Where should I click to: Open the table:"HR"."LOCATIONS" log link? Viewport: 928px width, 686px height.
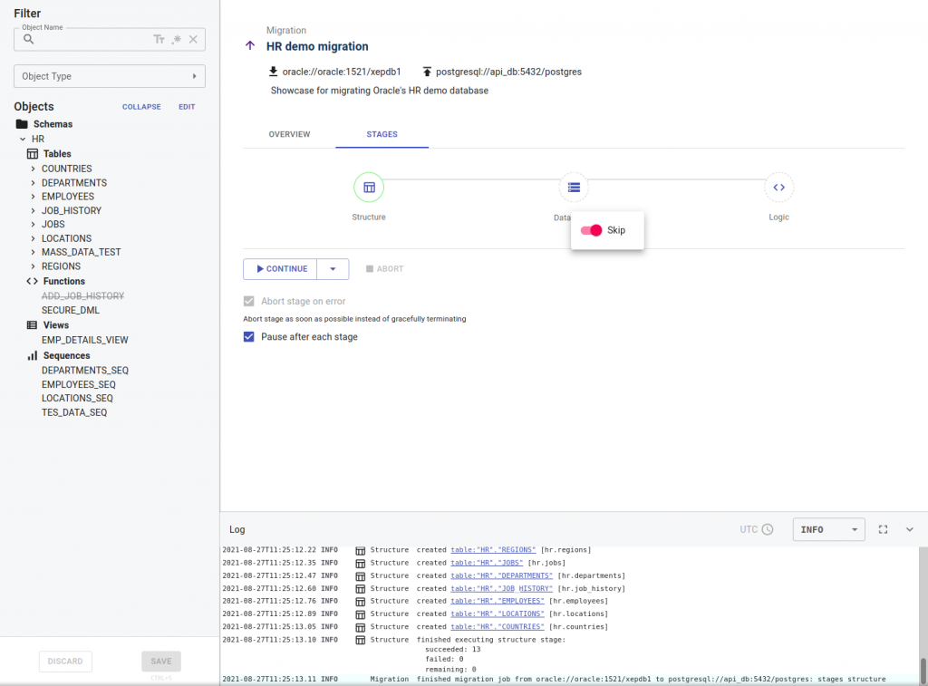(498, 614)
